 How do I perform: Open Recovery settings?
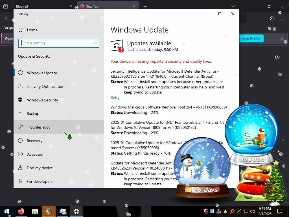click(59, 141)
